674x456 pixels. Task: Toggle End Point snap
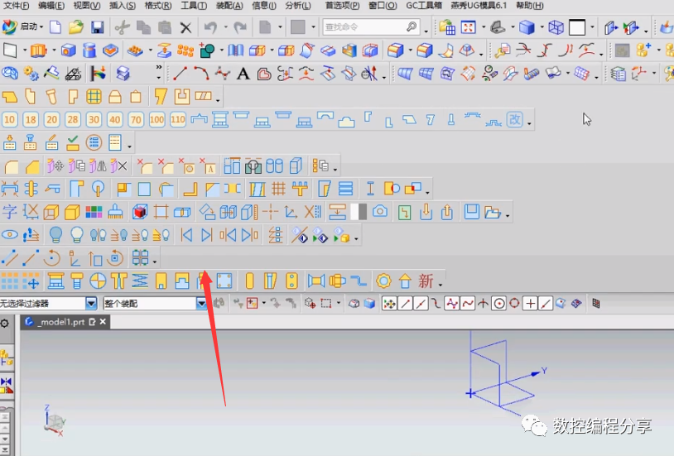(405, 304)
